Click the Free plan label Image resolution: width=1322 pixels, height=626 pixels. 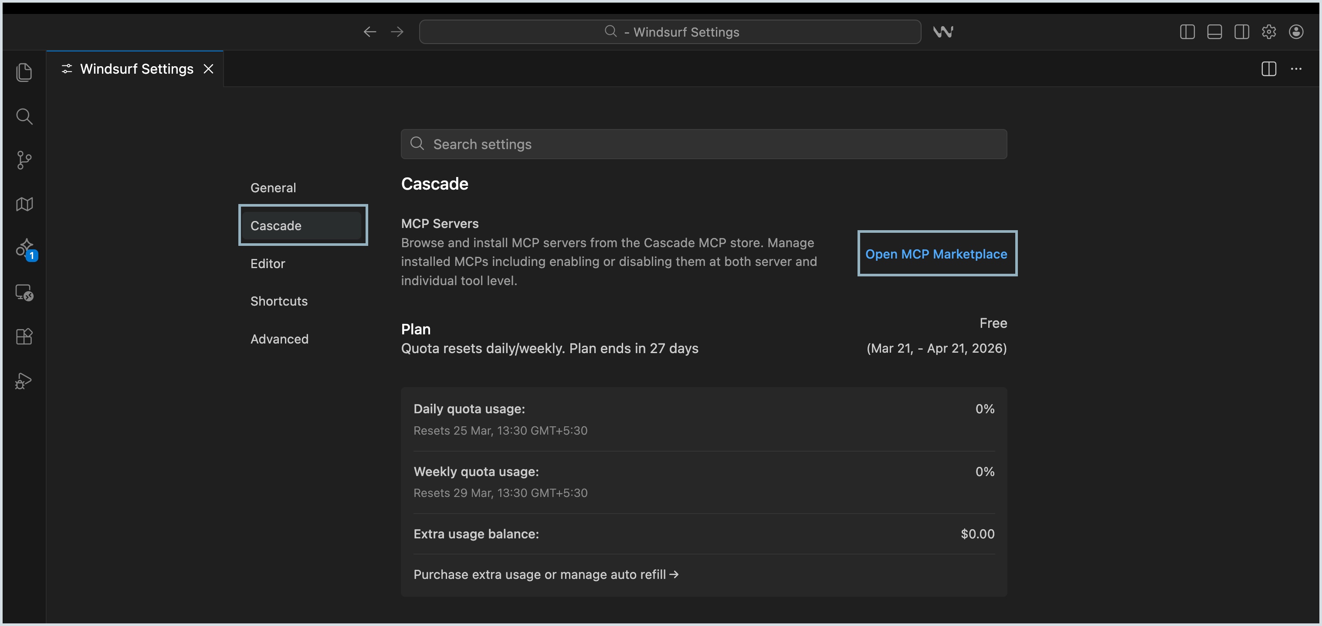(x=993, y=323)
